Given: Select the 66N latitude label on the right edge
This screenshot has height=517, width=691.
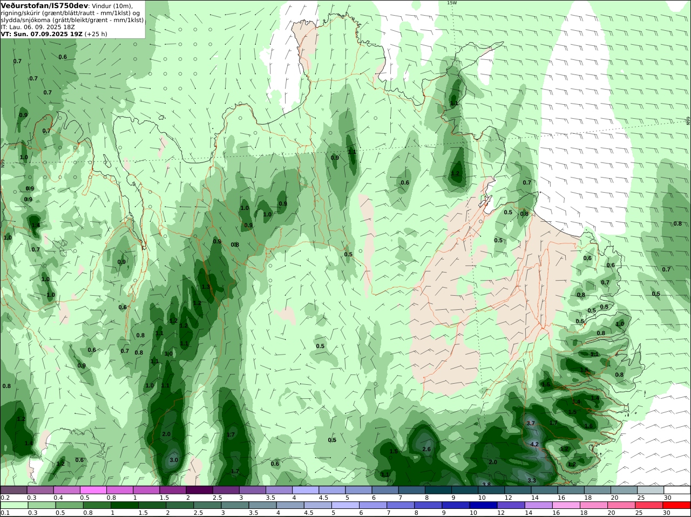Looking at the screenshot, I should tap(688, 120).
